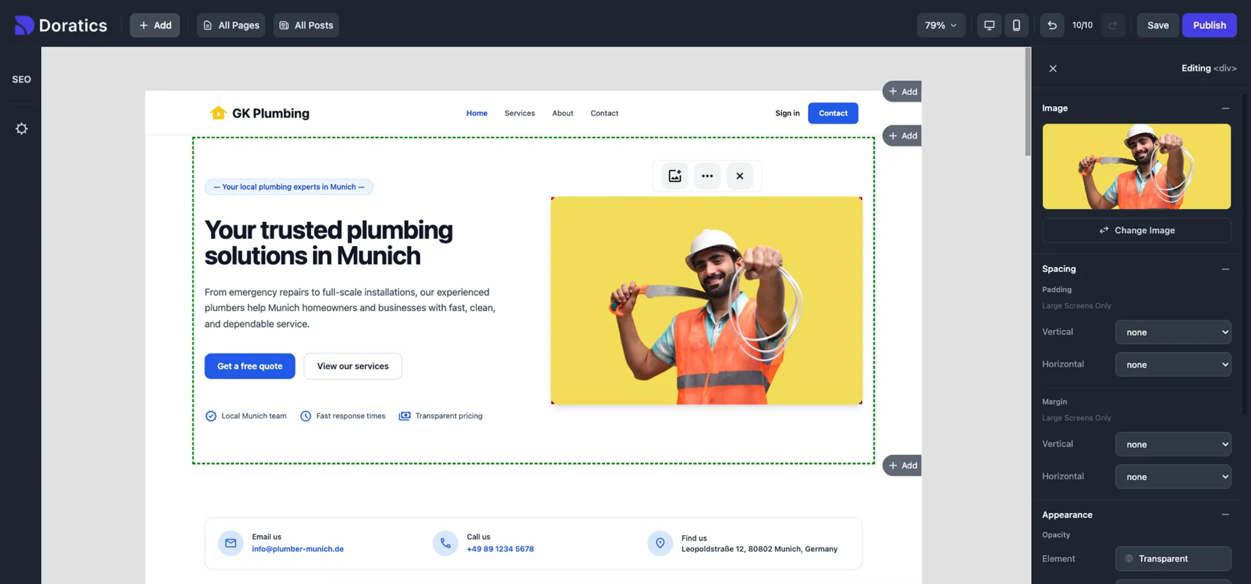Screen dimensions: 1251x584
Task: Click the redo arrow icon
Action: pyautogui.click(x=1113, y=25)
